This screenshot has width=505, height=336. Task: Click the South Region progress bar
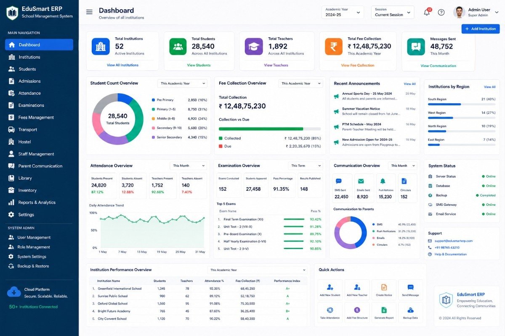[462, 104]
